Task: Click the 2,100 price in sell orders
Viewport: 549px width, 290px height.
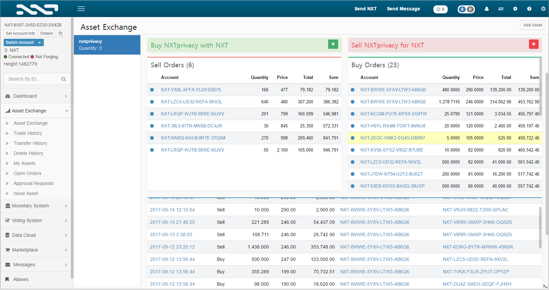Action: [282, 150]
